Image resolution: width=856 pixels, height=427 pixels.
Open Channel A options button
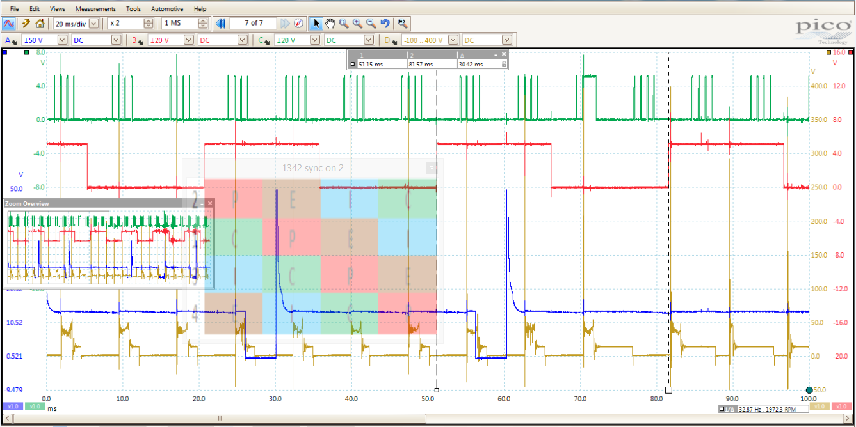pos(12,40)
